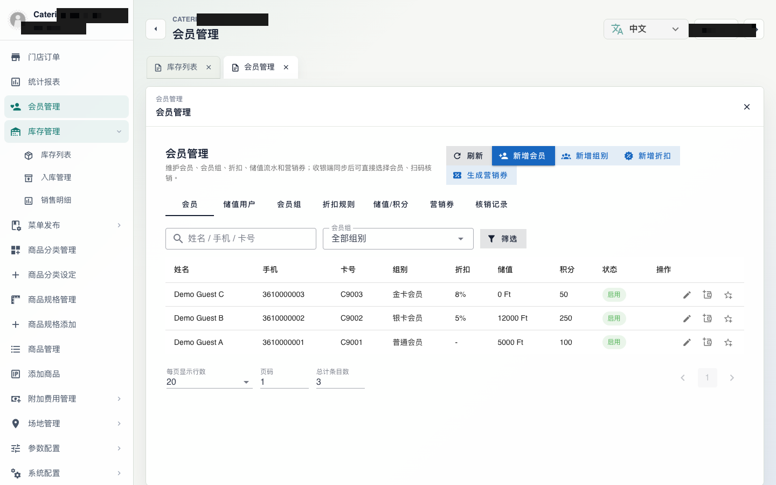Click the 启用 status badge for Demo Guest A
Screen dimensions: 776x485
614,342
